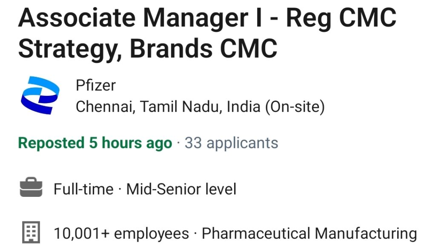Image resolution: width=436 pixels, height=252 pixels.
Task: Click the word 'applicants' in gray text
Action: coord(242,144)
